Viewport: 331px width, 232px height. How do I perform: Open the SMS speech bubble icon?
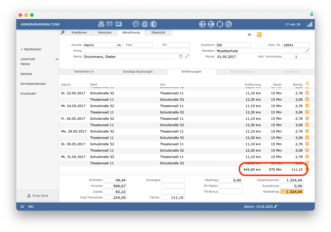pos(136,24)
